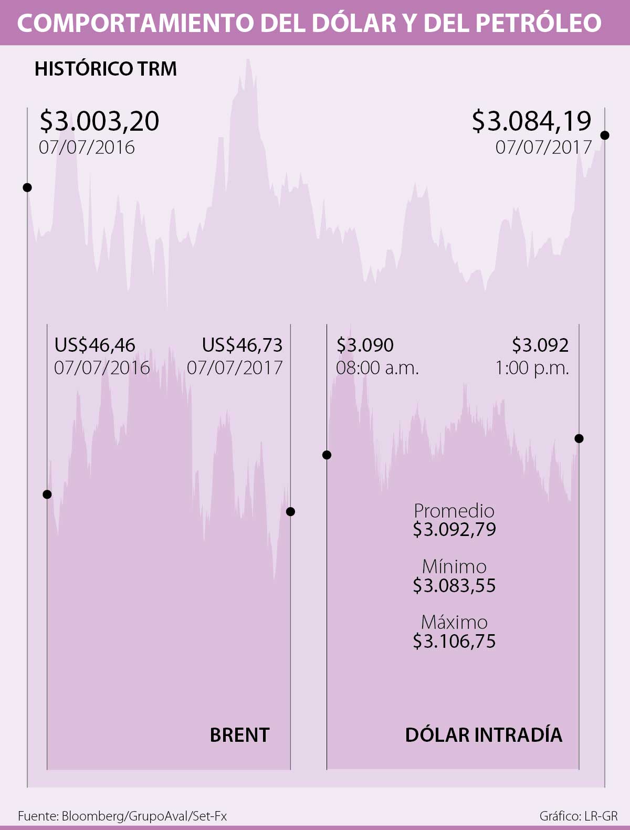Click the $3.003,20 TRM value

click(100, 121)
